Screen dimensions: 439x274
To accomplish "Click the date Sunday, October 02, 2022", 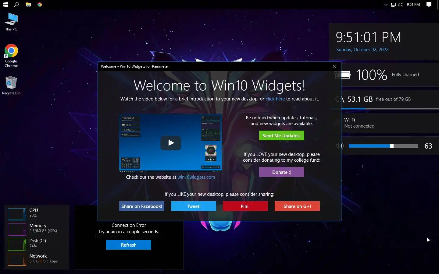I will (362, 50).
